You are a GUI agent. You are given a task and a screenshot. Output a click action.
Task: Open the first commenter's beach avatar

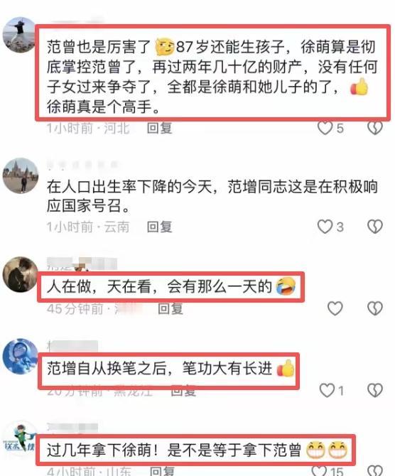point(20,35)
